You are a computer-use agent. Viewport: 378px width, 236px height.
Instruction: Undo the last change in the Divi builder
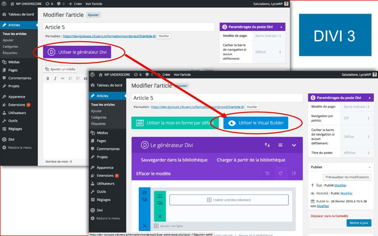[267, 173]
